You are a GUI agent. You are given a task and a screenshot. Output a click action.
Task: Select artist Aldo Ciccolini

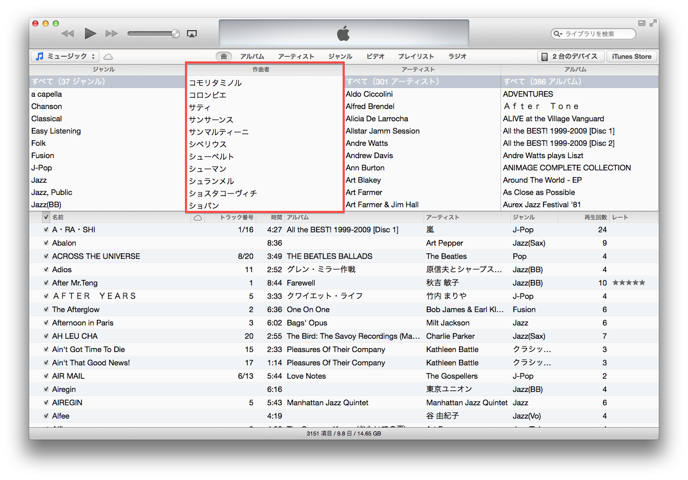(x=422, y=94)
